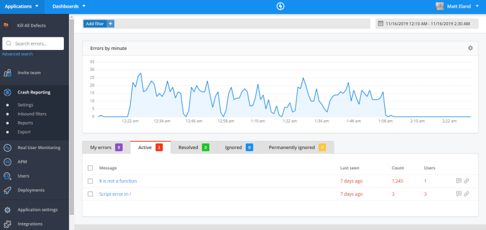Open Errors by minute chart settings gear
Screen dimensions: 486x230
(x=470, y=48)
